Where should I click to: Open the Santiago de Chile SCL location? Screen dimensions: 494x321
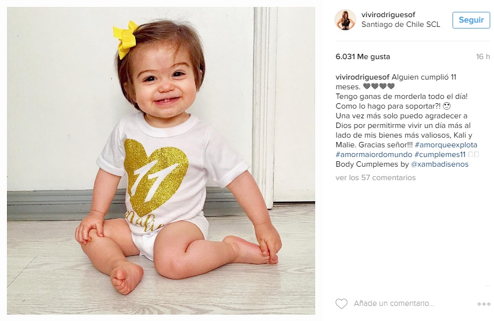(x=400, y=25)
